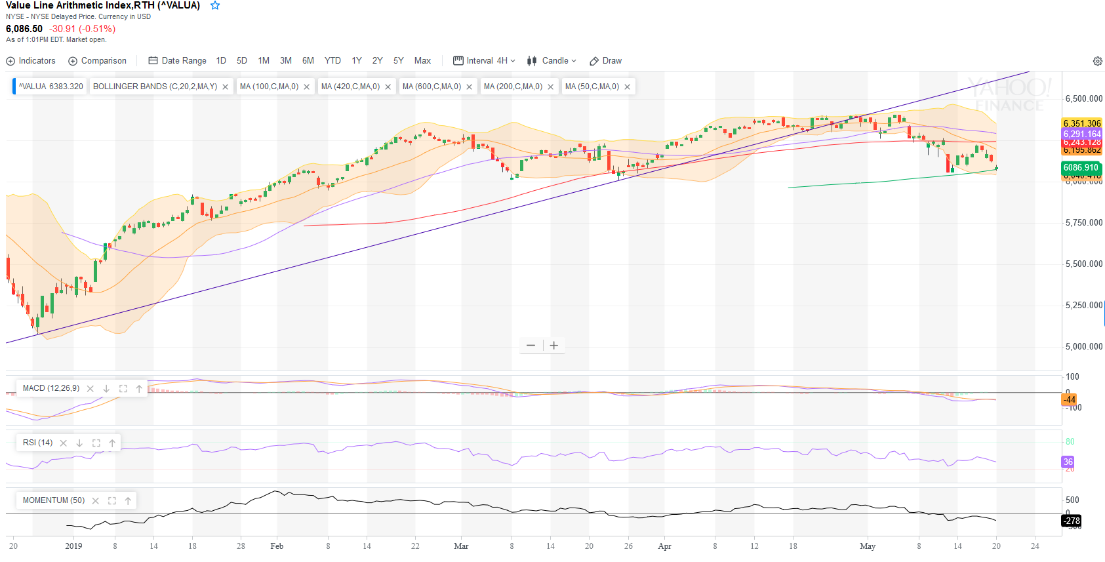
Task: Switch to the 5Y time range
Action: click(x=398, y=61)
